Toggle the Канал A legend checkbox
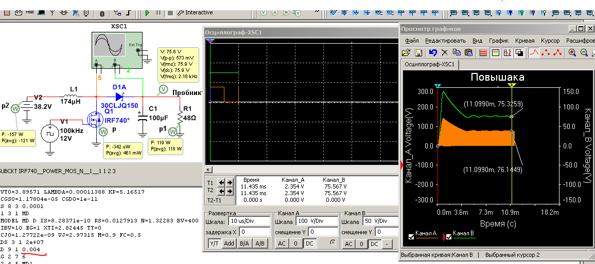Screen dimensions: 595x264 [x=411, y=236]
